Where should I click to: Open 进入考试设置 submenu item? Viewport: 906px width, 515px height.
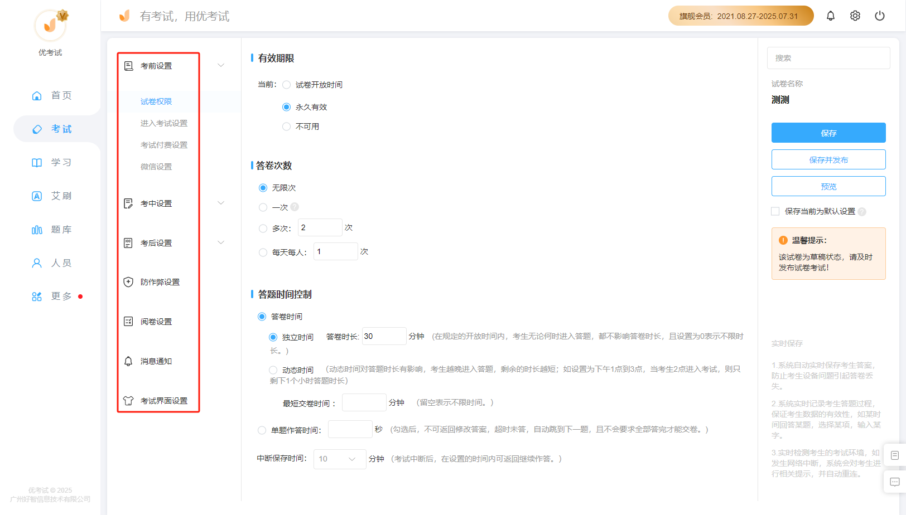(x=164, y=123)
